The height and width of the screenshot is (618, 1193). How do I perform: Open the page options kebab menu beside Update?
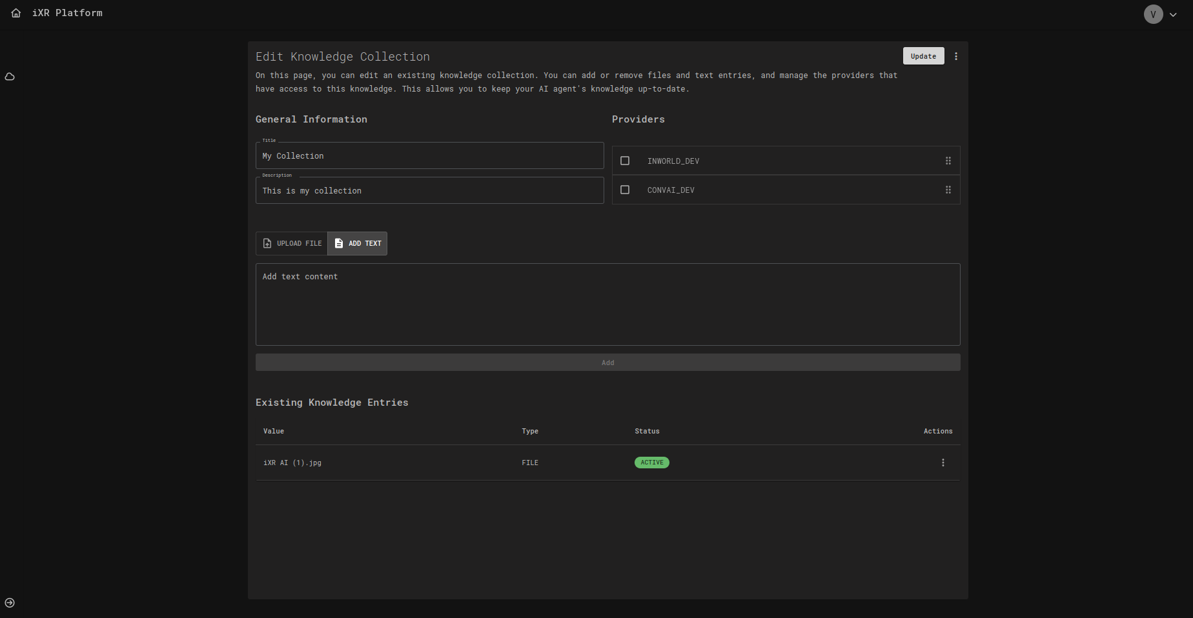pyautogui.click(x=956, y=56)
